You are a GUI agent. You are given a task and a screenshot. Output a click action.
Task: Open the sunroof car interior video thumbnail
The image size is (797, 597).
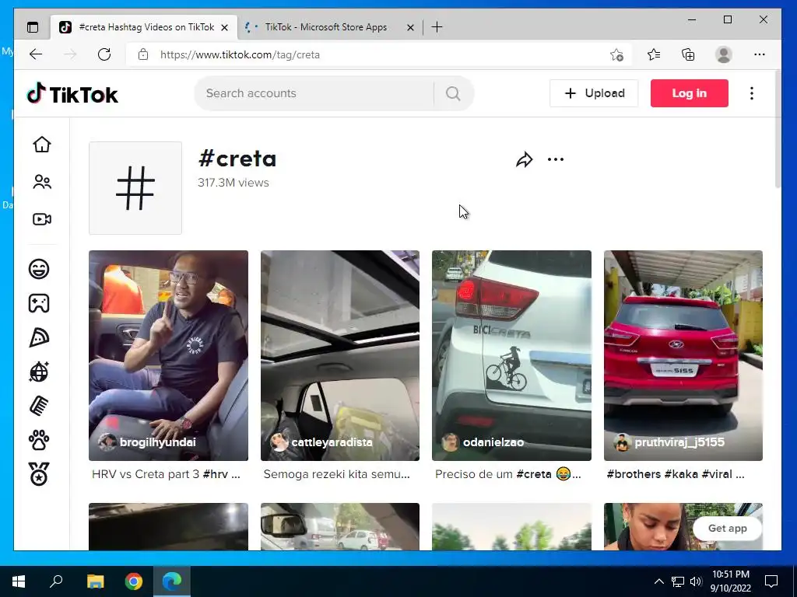pos(340,355)
